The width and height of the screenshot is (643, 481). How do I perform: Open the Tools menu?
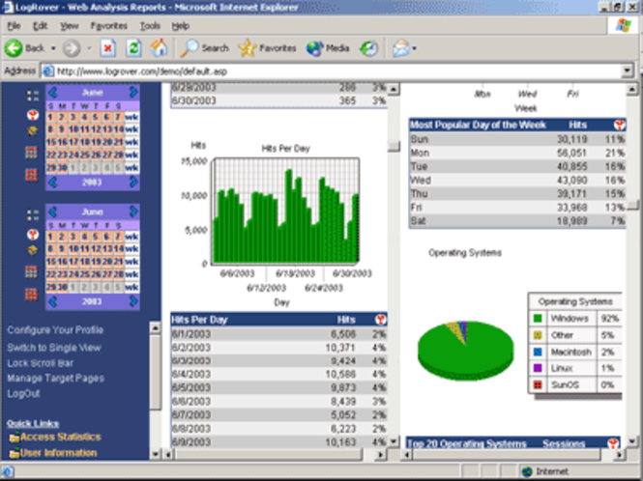150,26
